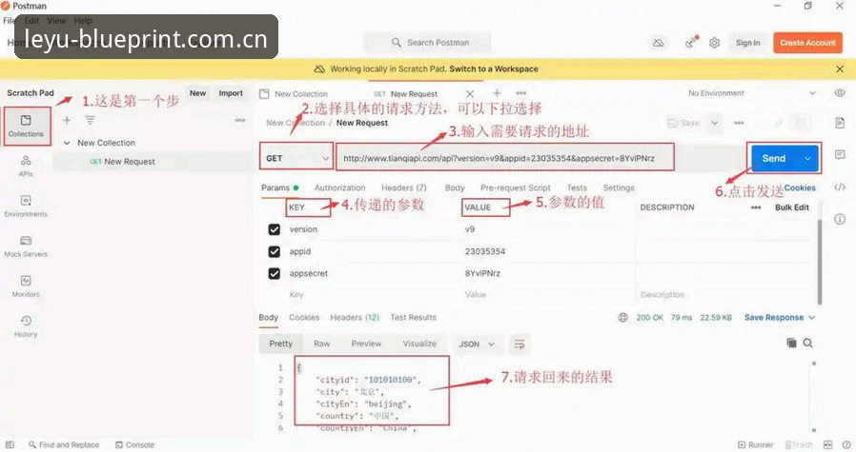Open the Send button dropdown arrow
The width and height of the screenshot is (856, 452).
coord(807,159)
